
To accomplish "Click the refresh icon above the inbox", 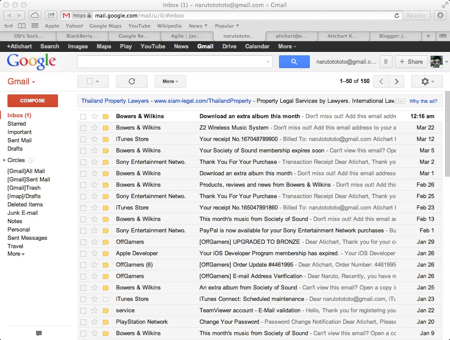I will 131,81.
